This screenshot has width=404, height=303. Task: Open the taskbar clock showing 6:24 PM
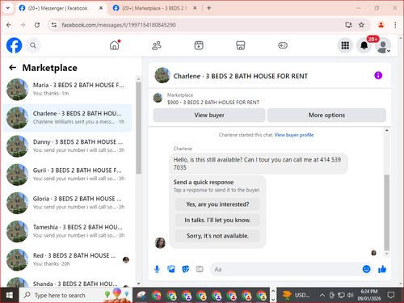[369, 295]
